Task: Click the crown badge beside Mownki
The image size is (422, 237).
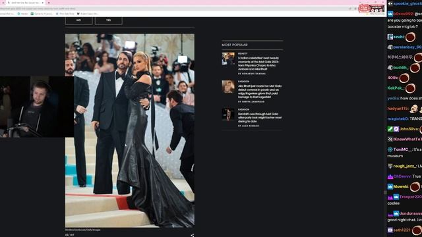Action: (390, 187)
